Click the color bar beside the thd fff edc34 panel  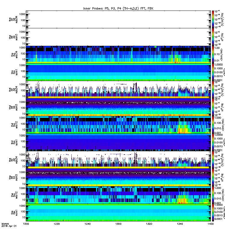[x=213, y=89]
